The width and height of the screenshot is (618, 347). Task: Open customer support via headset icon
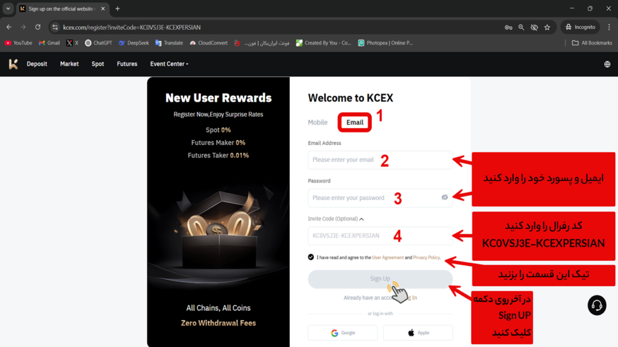[596, 305]
